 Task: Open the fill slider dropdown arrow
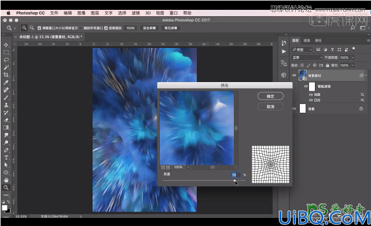tap(353, 65)
